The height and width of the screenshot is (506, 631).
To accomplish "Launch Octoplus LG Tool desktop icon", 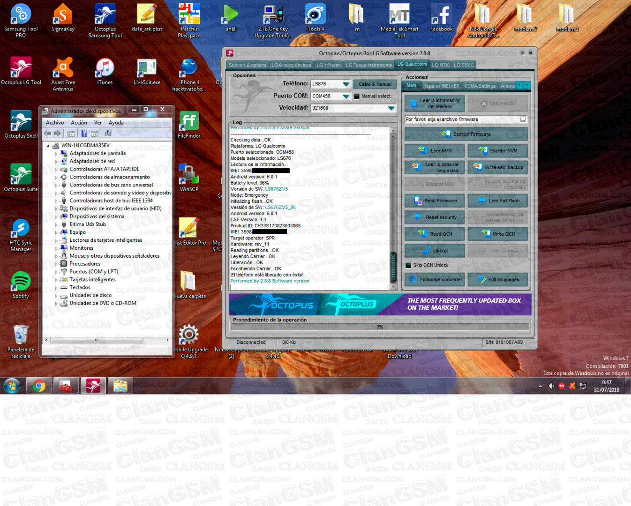I will (x=21, y=71).
